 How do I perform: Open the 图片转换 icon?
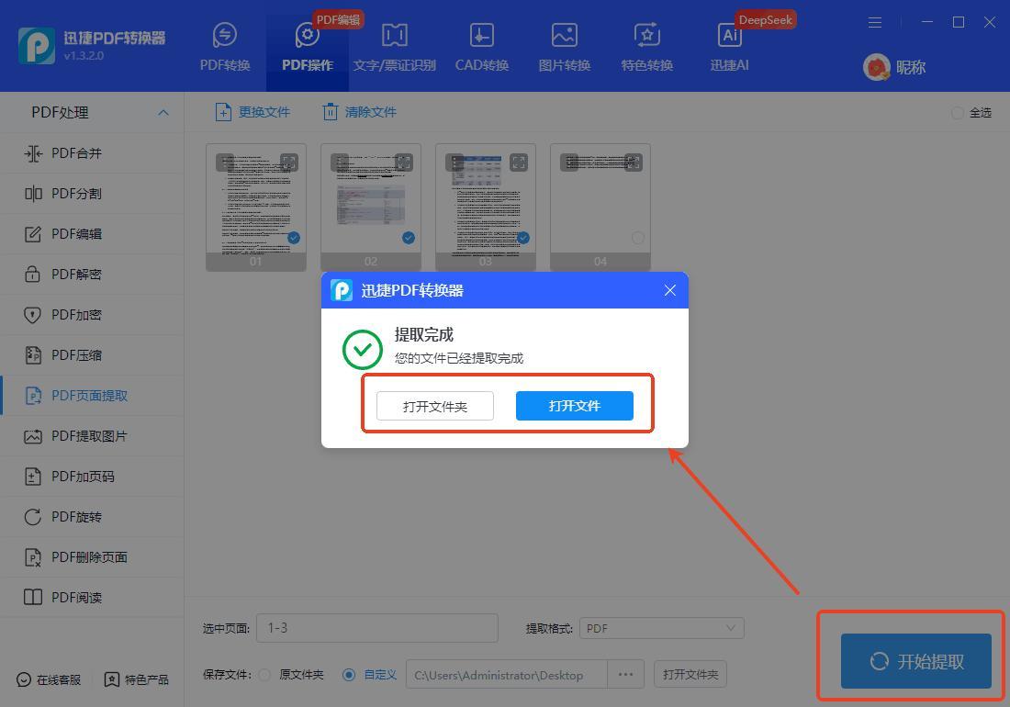coord(564,37)
